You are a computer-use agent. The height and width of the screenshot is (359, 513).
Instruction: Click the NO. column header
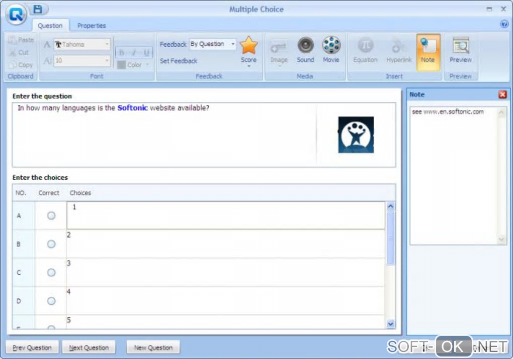coord(21,193)
